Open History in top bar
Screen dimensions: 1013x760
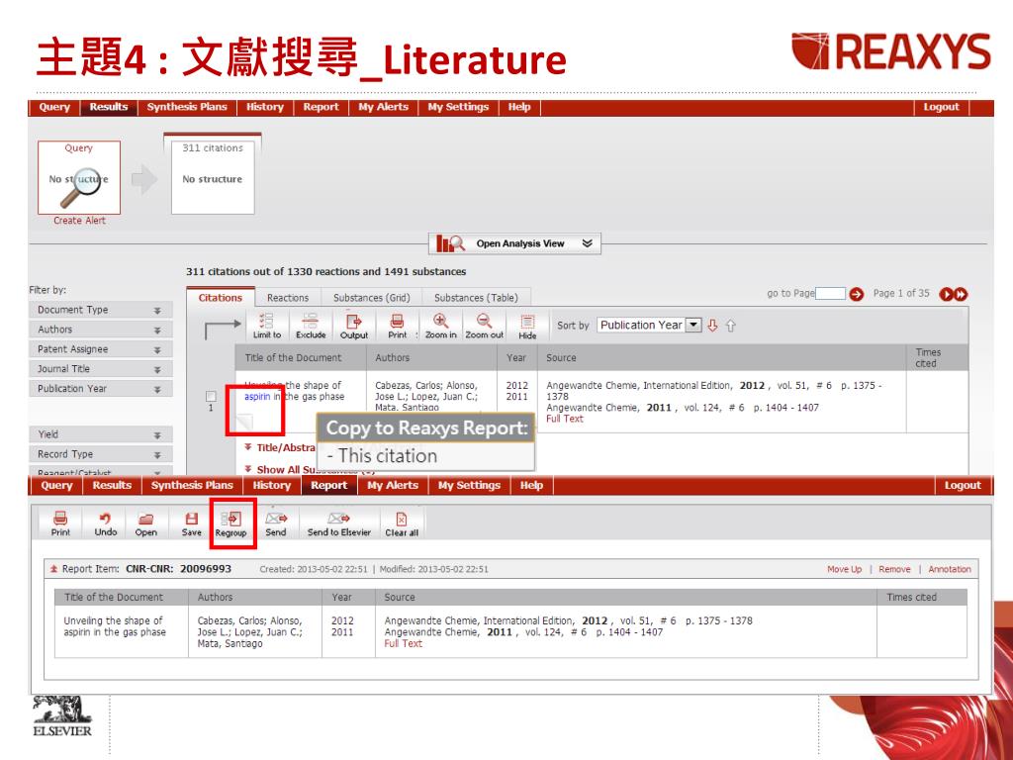[x=265, y=107]
